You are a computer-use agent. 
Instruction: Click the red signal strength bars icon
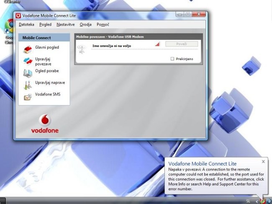[157, 44]
